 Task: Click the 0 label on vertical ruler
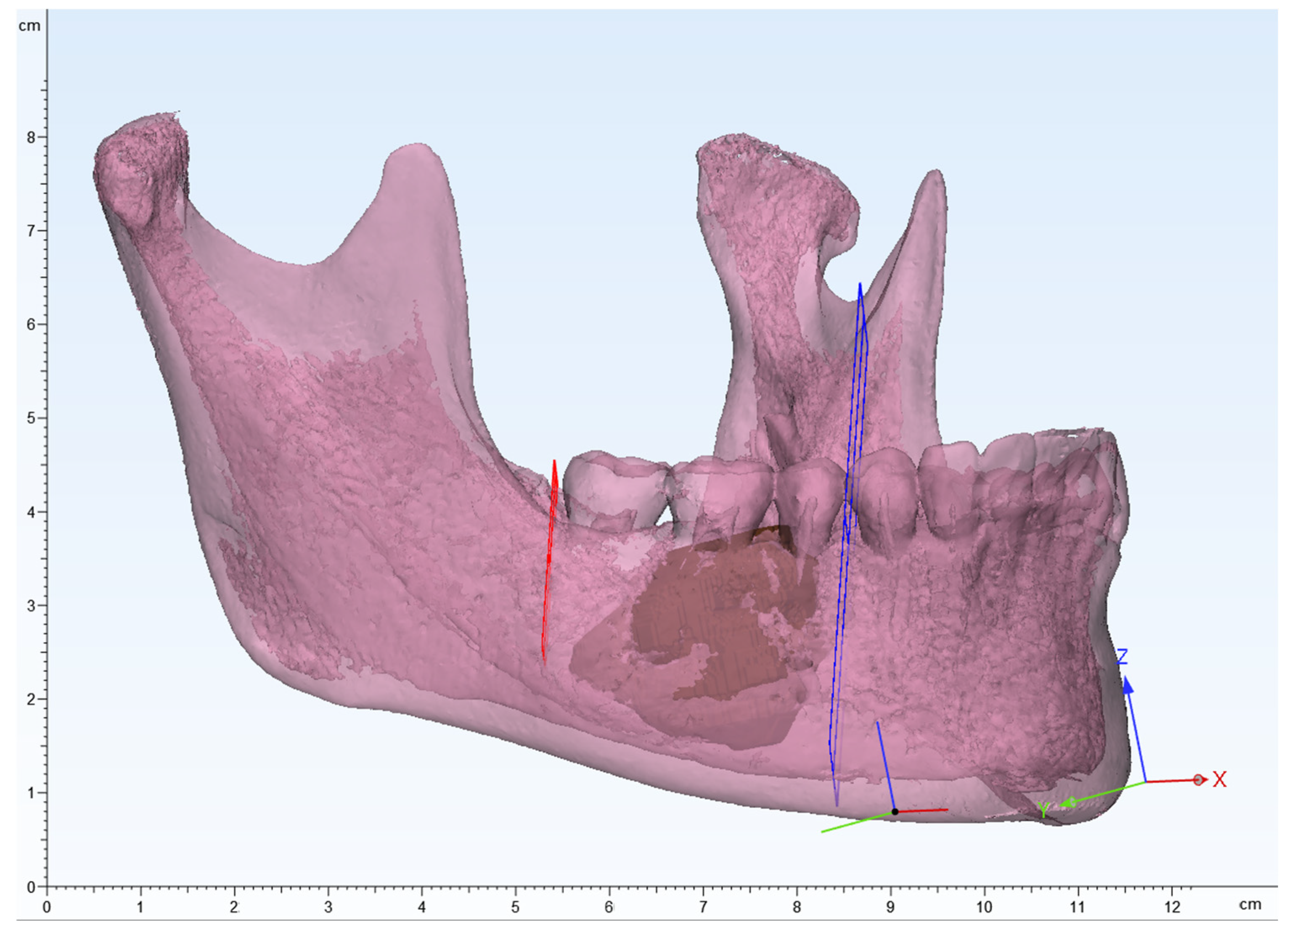pyautogui.click(x=31, y=887)
